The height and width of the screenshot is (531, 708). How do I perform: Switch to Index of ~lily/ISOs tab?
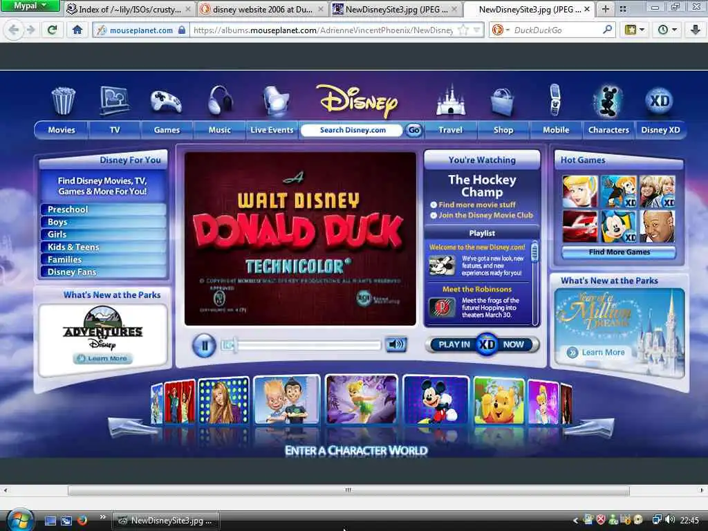[x=129, y=9]
